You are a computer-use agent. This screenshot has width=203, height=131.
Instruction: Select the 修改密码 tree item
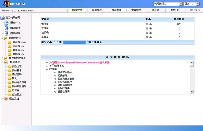click(17, 74)
